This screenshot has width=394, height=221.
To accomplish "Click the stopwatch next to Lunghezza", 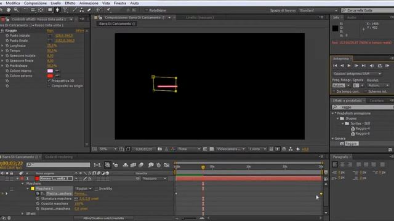I will point(7,45).
